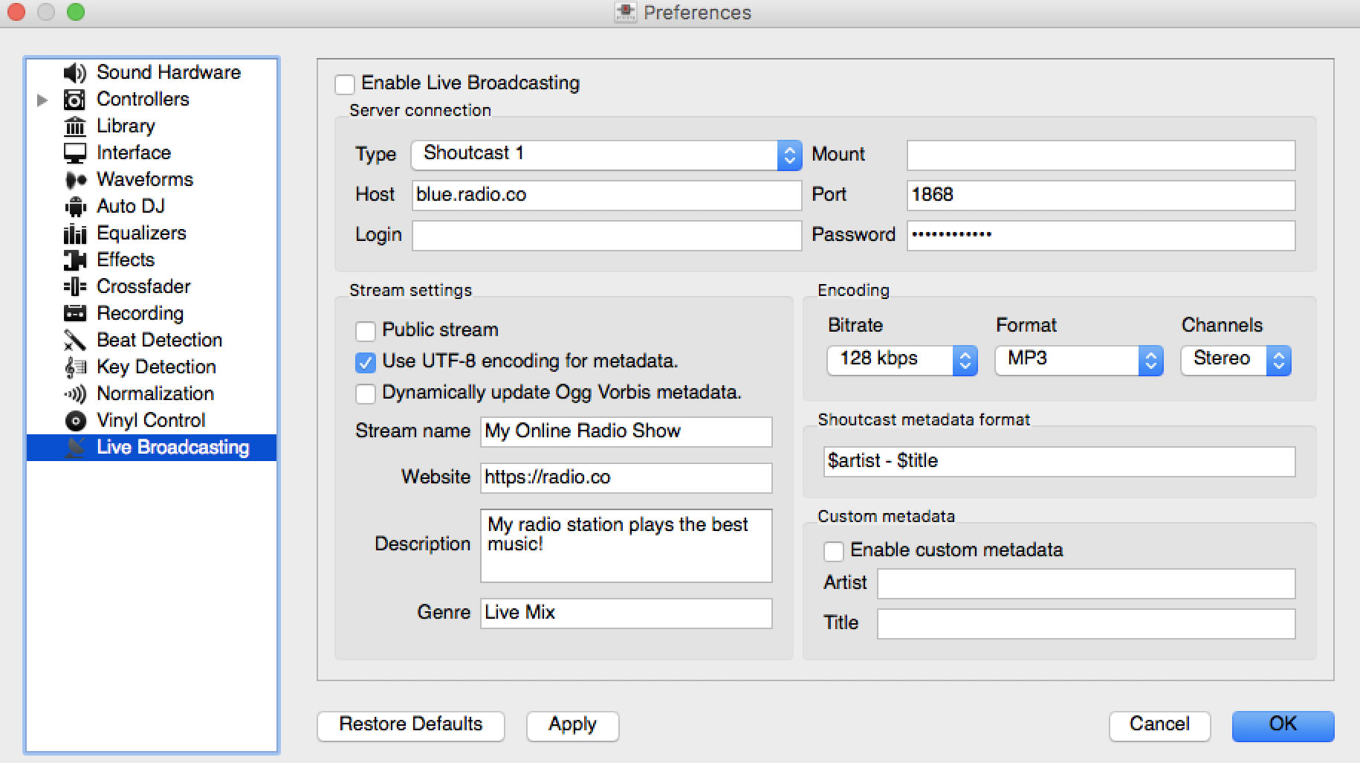Viewport: 1360px width, 763px height.
Task: Click the Beat Detection icon
Action: 74,340
